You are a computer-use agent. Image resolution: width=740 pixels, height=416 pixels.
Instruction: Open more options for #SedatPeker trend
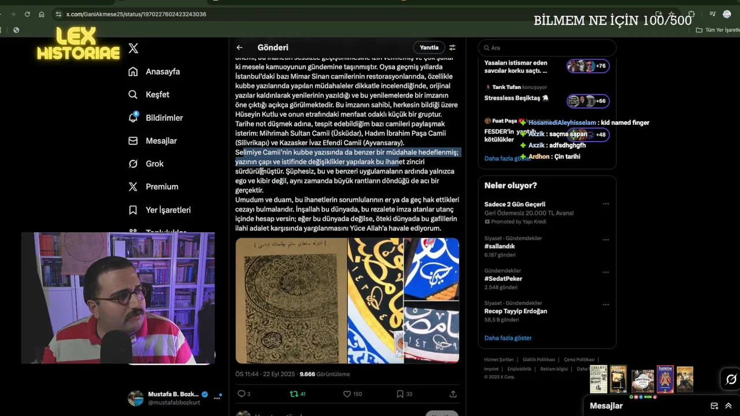point(606,272)
